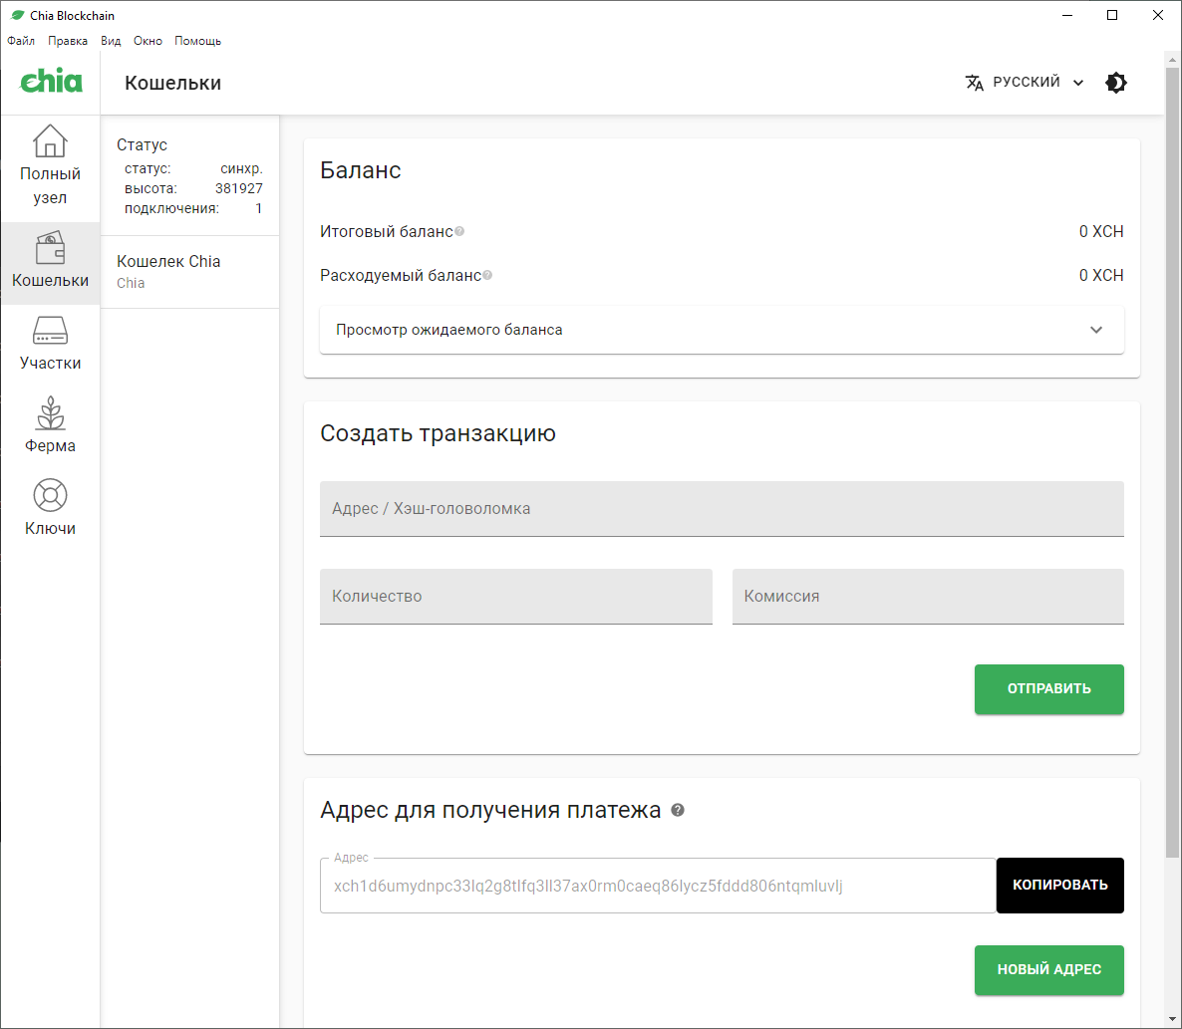Maximize the Chia Blockchain window
Screen dimensions: 1182x1029
(x=1112, y=15)
